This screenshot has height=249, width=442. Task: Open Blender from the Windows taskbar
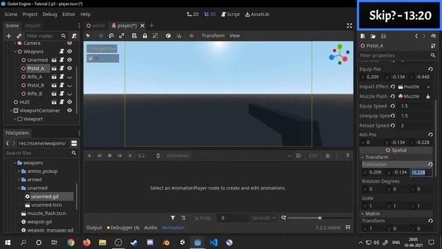click(x=166, y=243)
